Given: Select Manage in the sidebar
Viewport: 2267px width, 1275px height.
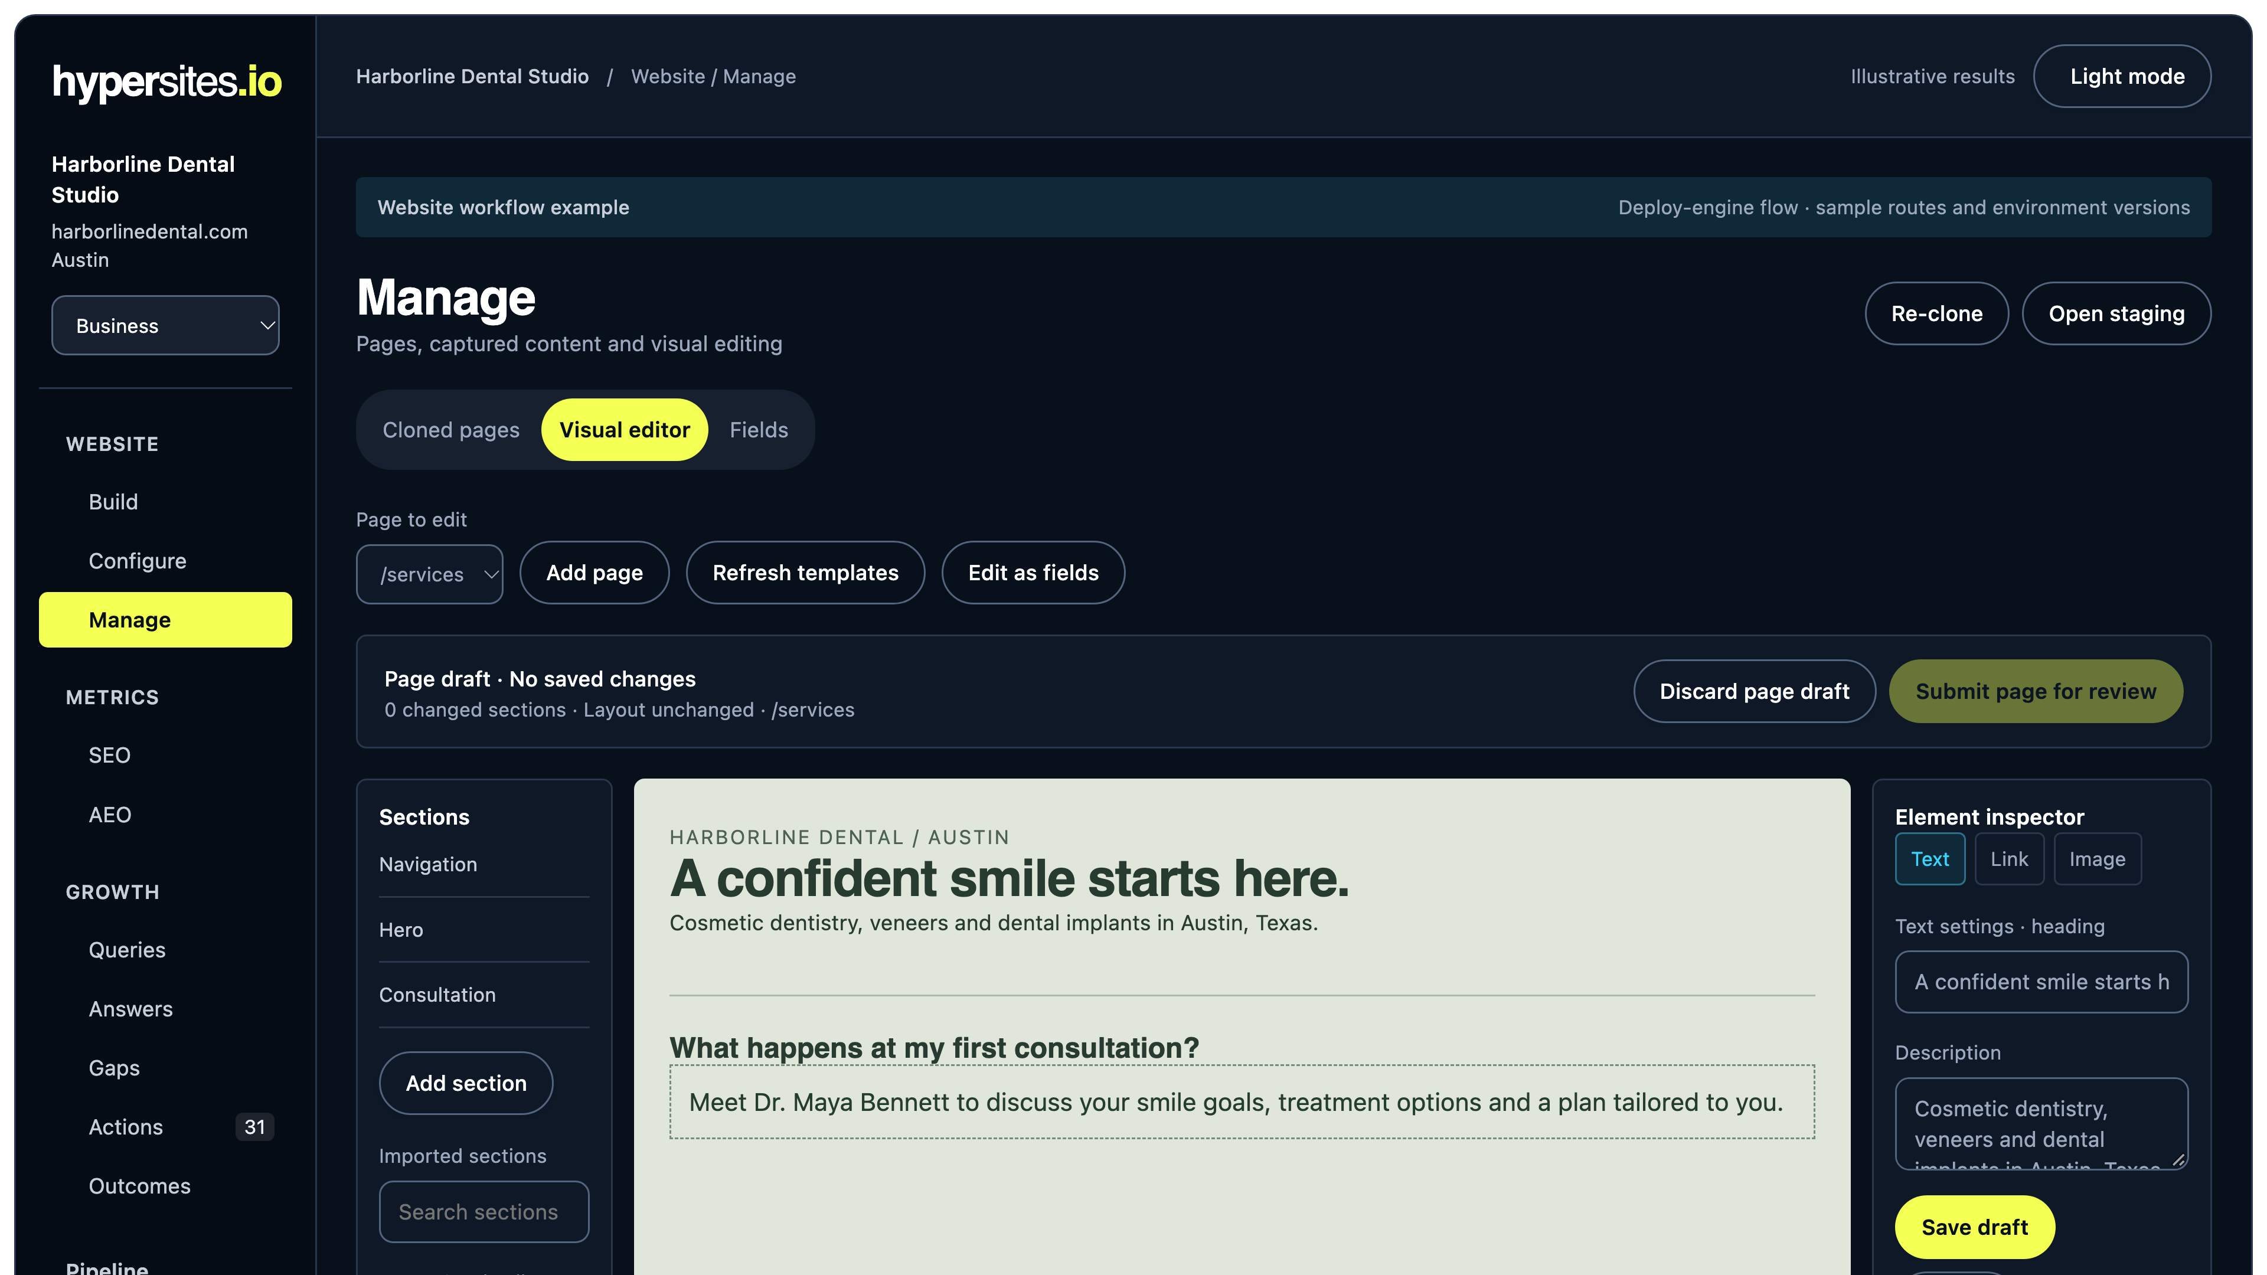Looking at the screenshot, I should [165, 619].
